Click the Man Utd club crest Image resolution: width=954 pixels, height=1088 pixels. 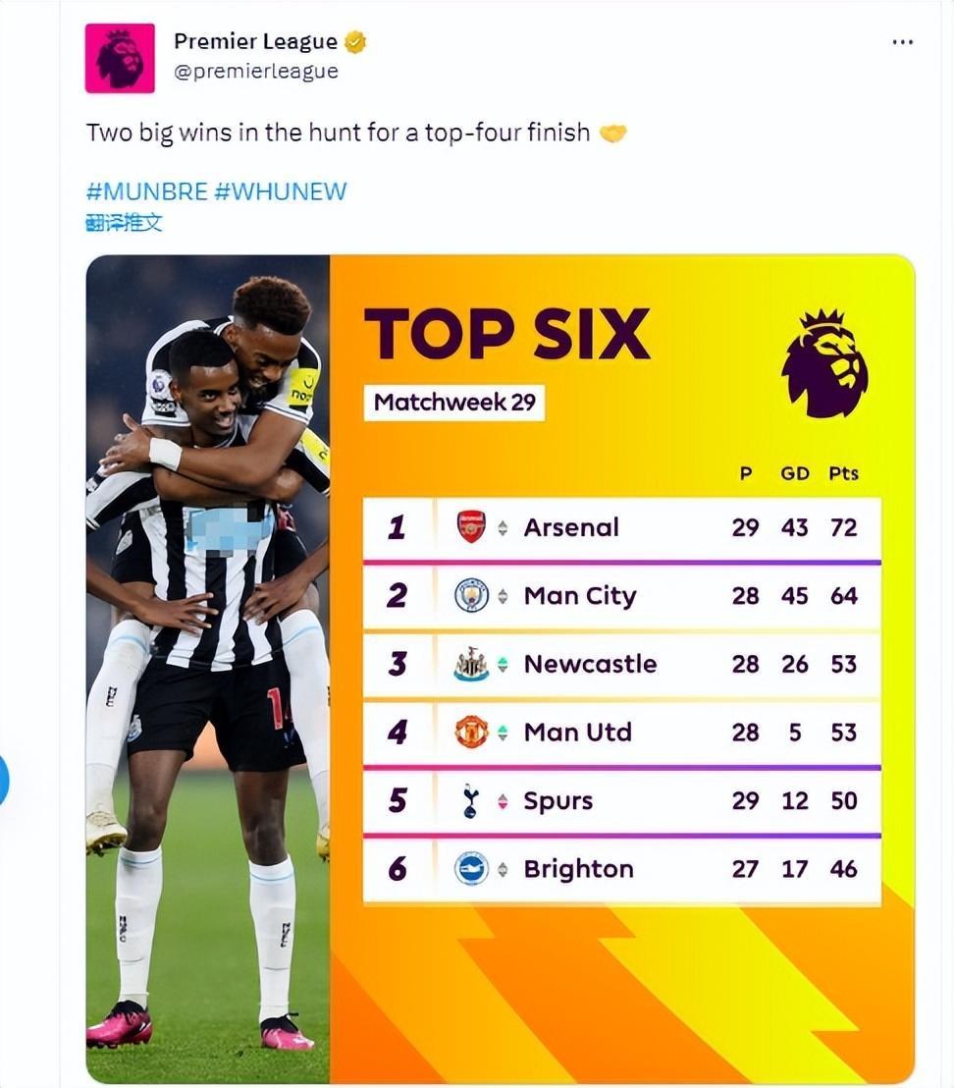[472, 732]
